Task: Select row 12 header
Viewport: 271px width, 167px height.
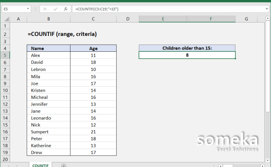Action: point(5,104)
